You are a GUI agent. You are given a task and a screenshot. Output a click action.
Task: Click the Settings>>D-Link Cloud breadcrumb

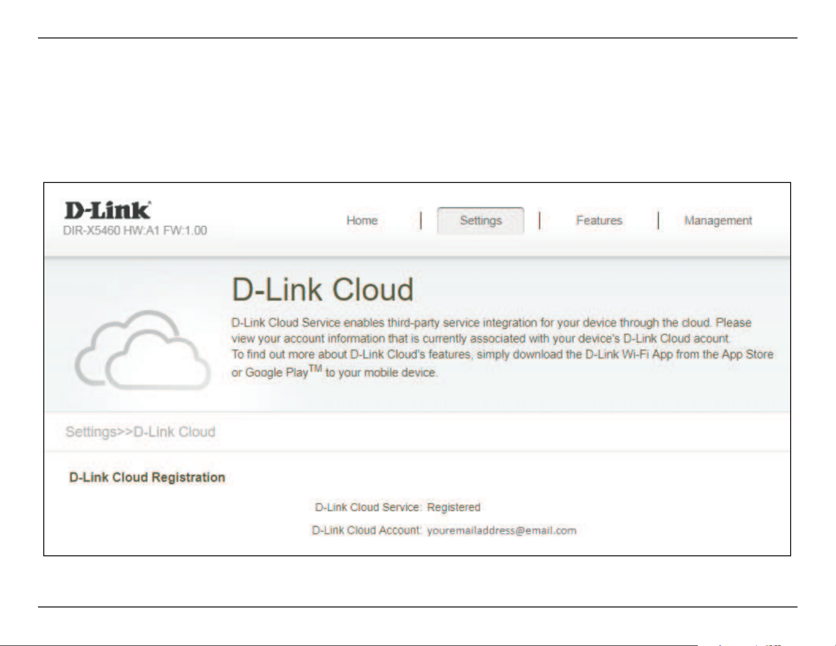pos(140,432)
